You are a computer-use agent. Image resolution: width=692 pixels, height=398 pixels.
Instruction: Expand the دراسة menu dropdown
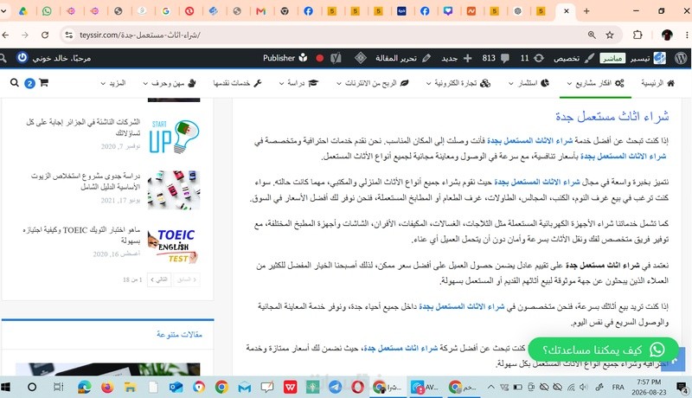(x=298, y=83)
